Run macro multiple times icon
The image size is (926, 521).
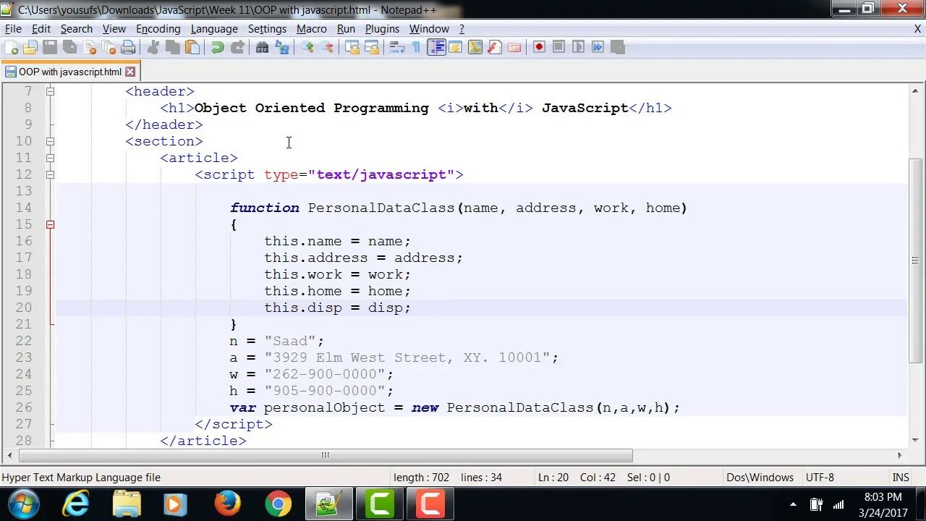pos(598,48)
